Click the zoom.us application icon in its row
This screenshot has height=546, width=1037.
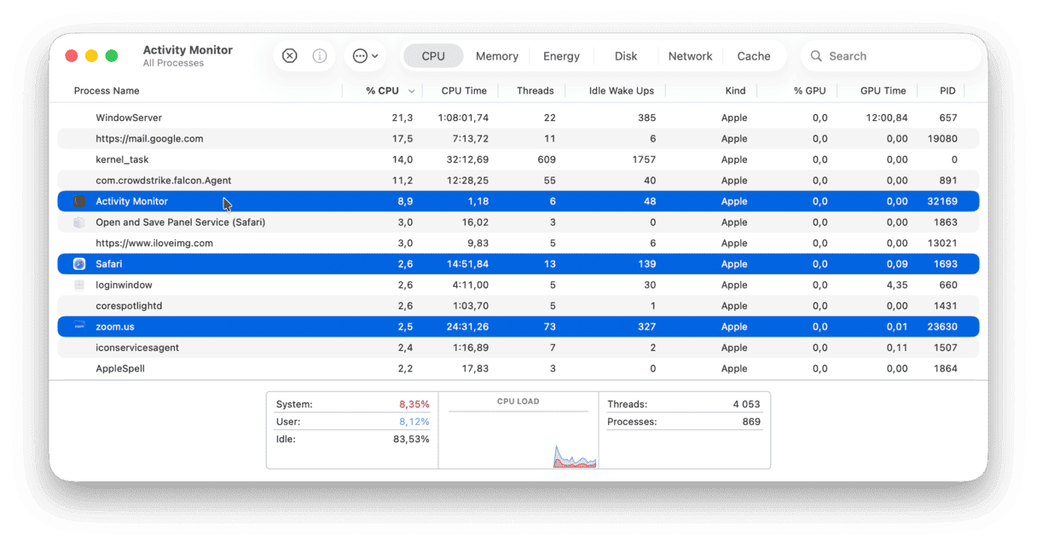coord(78,326)
